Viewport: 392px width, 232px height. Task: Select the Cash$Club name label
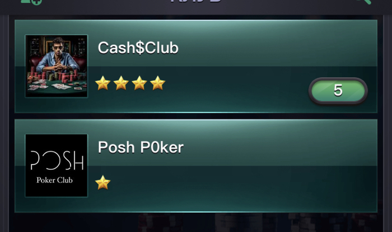pos(138,48)
